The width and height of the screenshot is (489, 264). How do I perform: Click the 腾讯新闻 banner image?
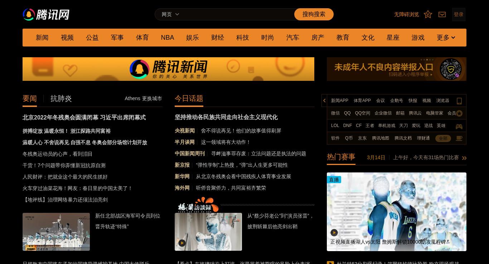(168, 69)
